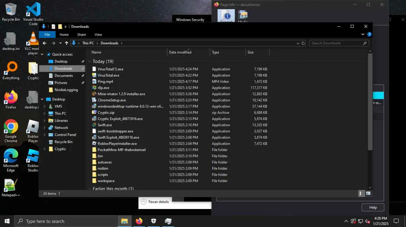Click Help button in Page Info window

(373, 207)
